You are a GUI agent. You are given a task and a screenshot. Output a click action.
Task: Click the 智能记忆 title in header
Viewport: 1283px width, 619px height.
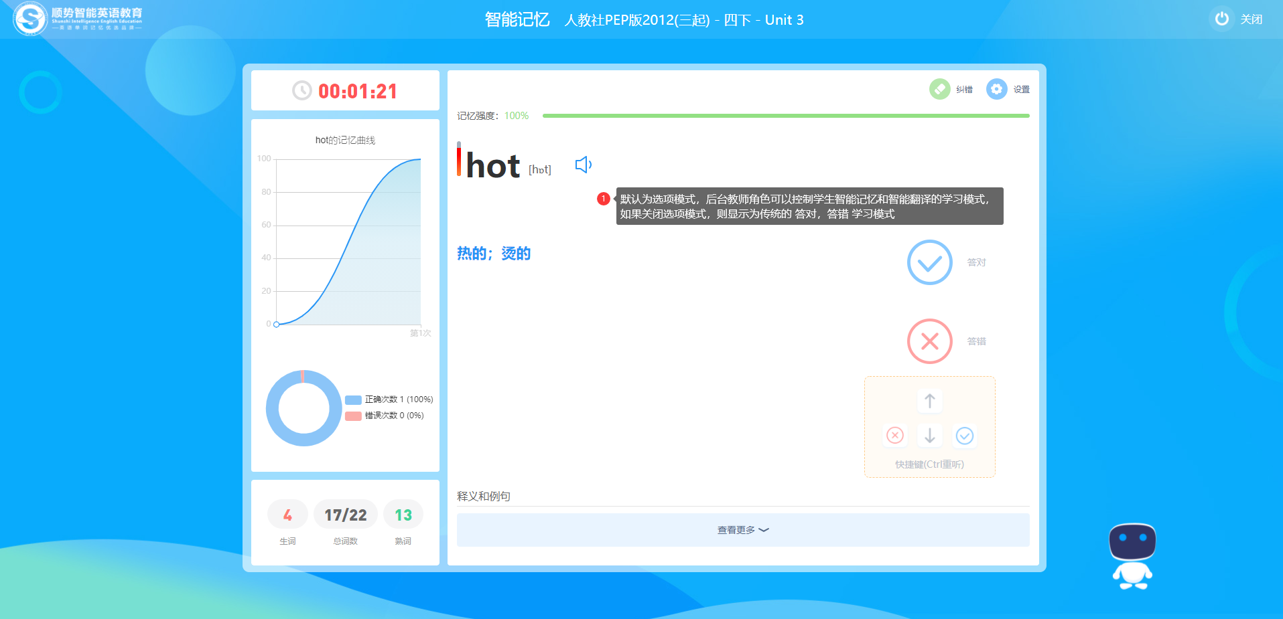point(517,19)
